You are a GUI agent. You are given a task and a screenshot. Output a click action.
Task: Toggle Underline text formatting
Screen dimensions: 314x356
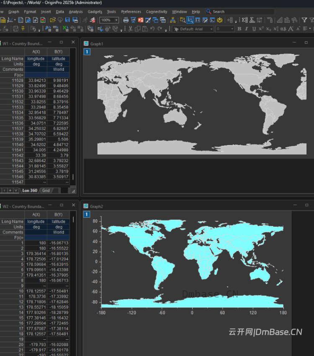(254, 29)
